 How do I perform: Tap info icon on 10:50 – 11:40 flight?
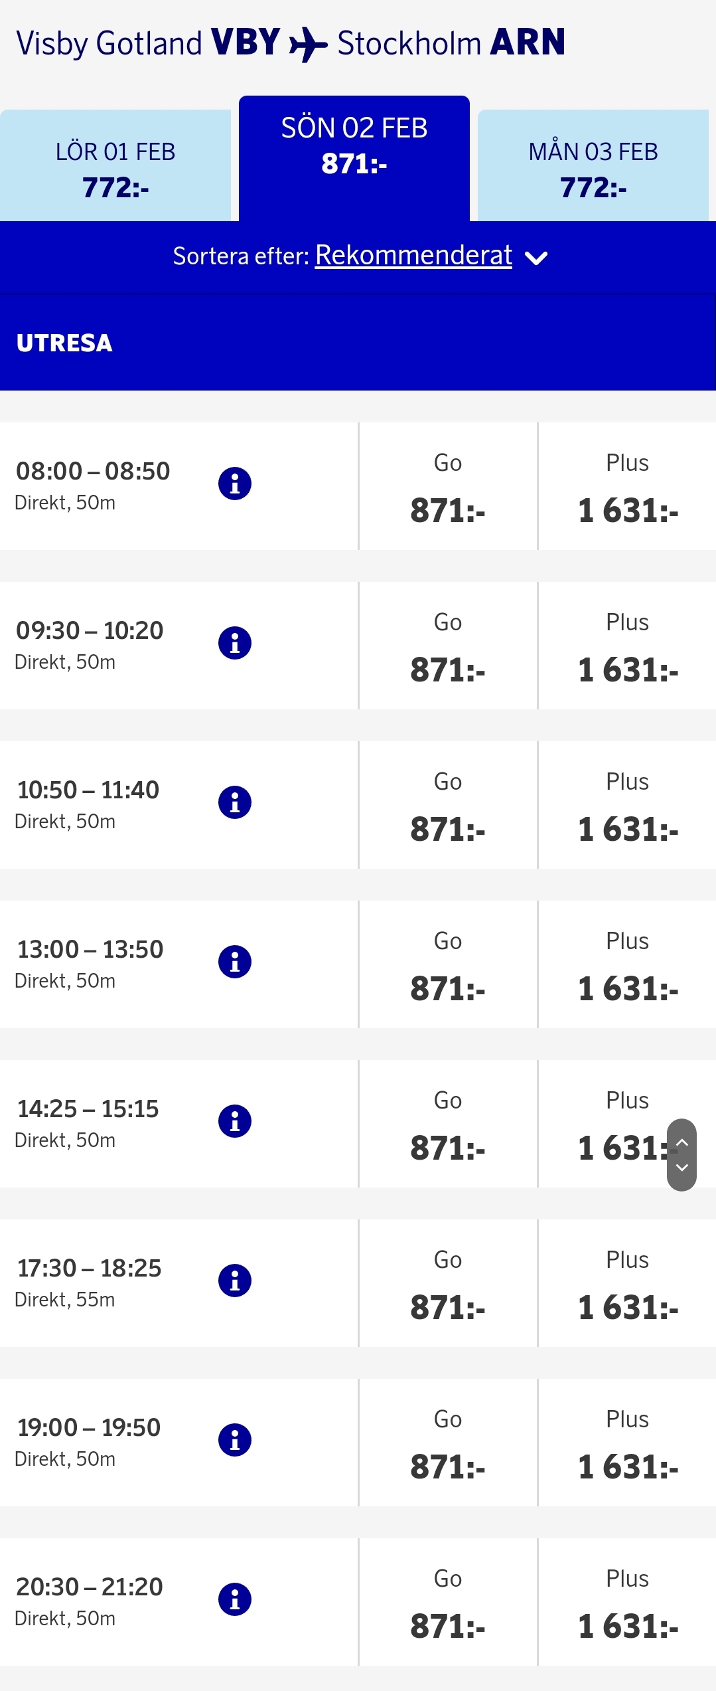point(235,802)
